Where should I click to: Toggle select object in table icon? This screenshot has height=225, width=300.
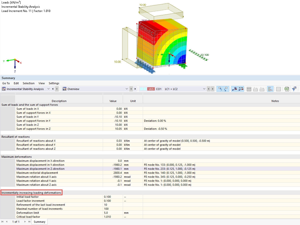pyautogui.click(x=219, y=89)
